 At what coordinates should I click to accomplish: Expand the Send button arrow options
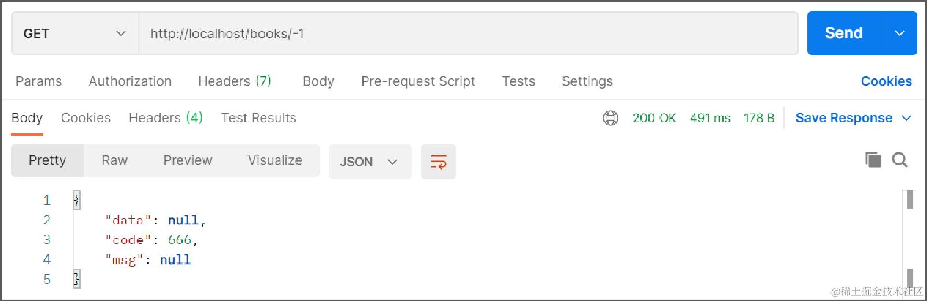(x=899, y=33)
